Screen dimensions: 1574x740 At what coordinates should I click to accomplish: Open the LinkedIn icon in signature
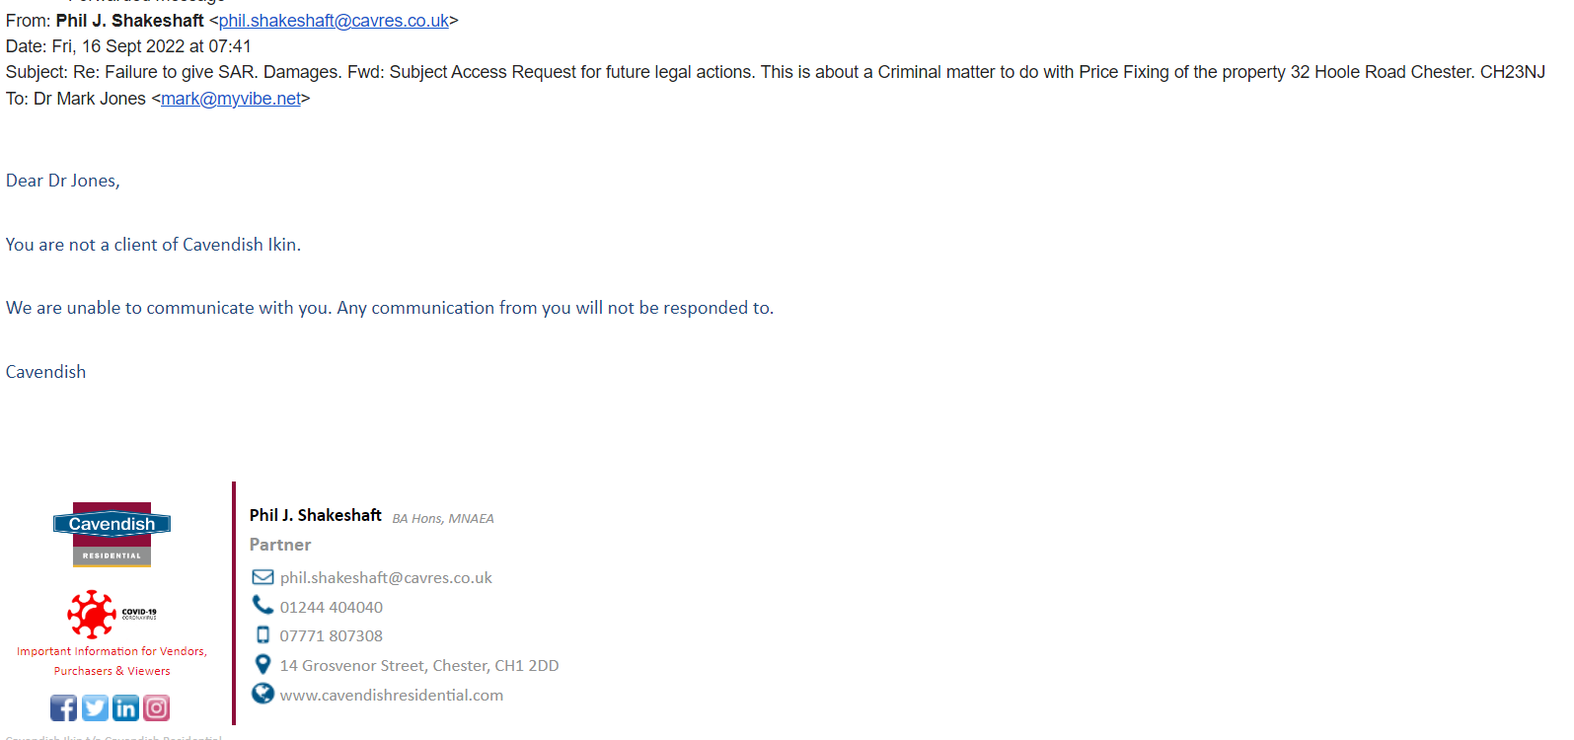point(125,707)
